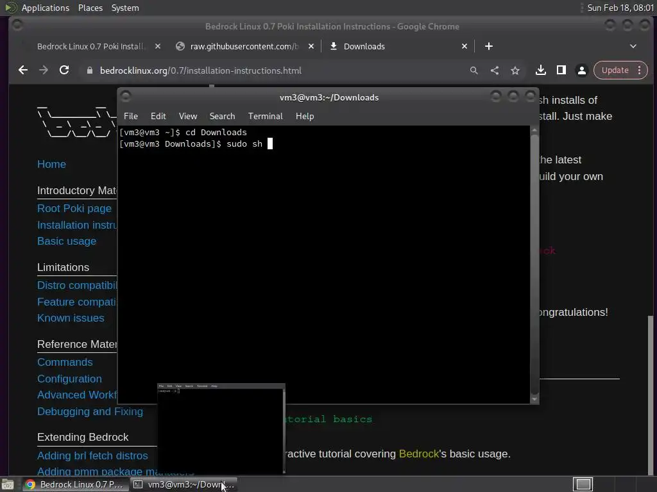Click terminal command line area
This screenshot has height=492, width=657.
pos(323,265)
